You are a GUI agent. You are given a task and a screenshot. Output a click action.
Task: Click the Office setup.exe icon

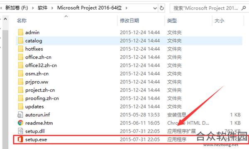coord(20,140)
